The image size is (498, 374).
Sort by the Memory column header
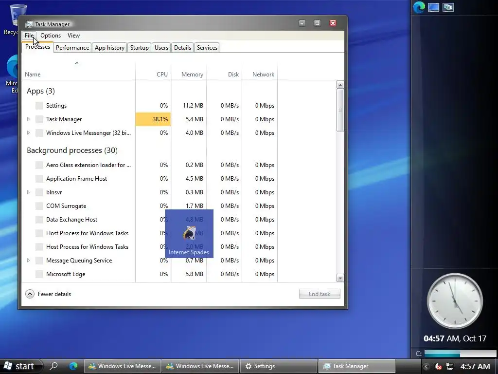(192, 75)
